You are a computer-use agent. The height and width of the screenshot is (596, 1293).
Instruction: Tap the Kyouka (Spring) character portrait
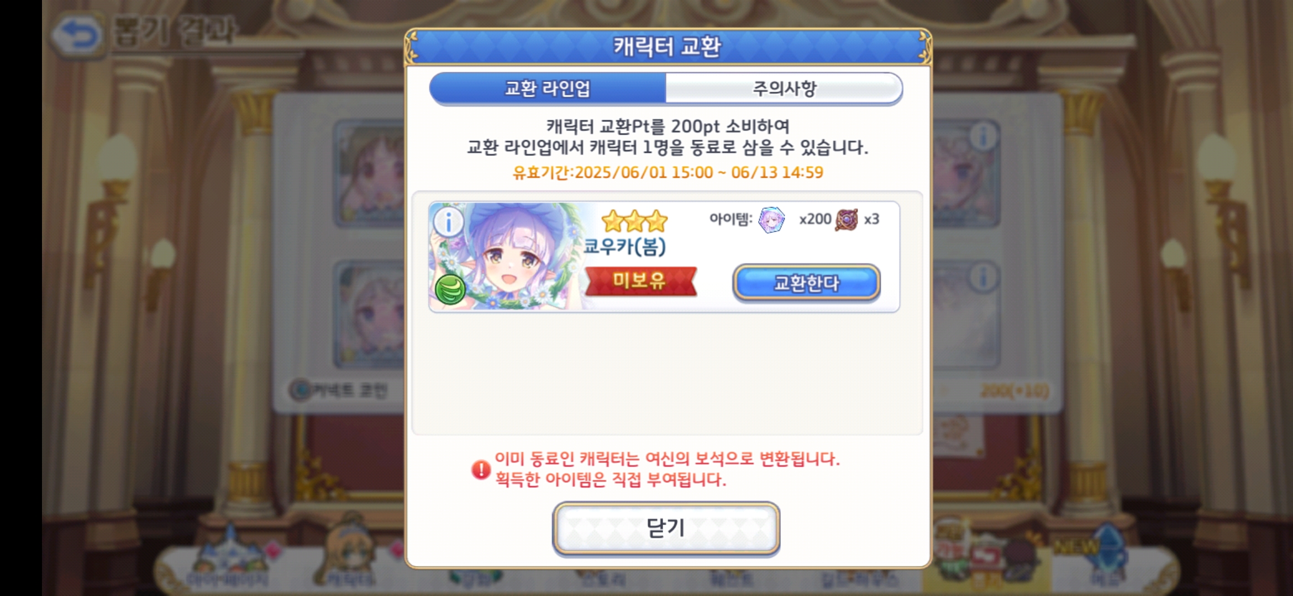pyautogui.click(x=506, y=256)
